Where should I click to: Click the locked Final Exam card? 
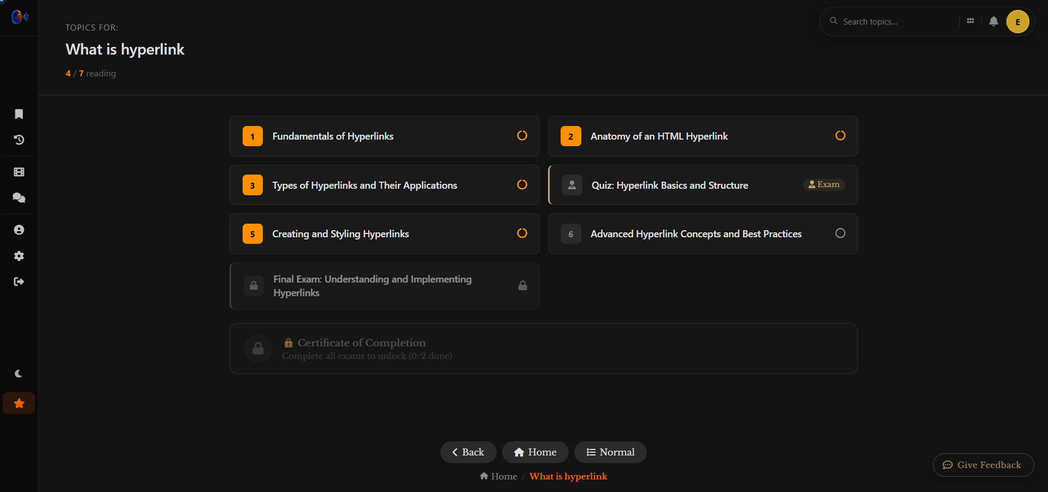[x=385, y=286]
